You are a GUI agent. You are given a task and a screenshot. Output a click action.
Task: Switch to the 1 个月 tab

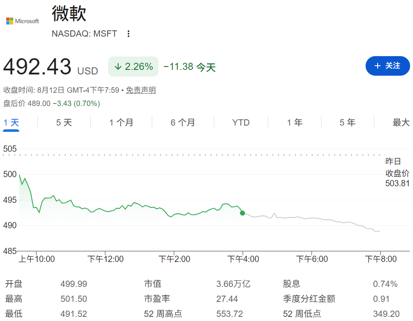[x=121, y=123]
